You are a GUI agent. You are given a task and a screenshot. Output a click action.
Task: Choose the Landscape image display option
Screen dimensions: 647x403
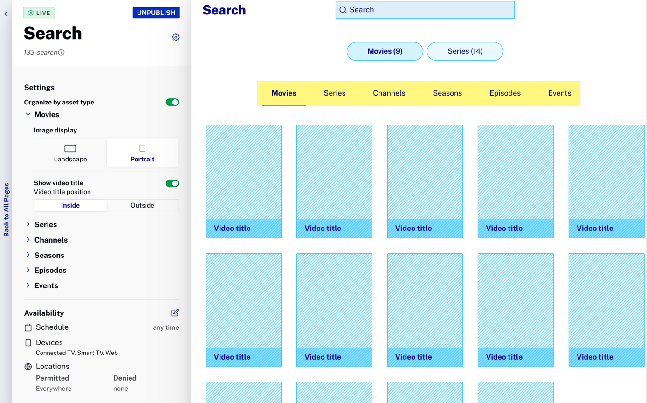point(70,153)
